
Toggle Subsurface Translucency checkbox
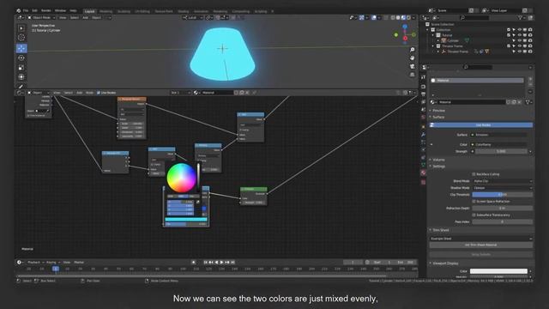(x=474, y=215)
